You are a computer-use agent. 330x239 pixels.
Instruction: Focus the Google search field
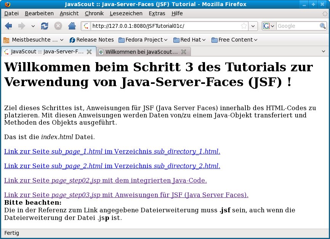[296, 26]
